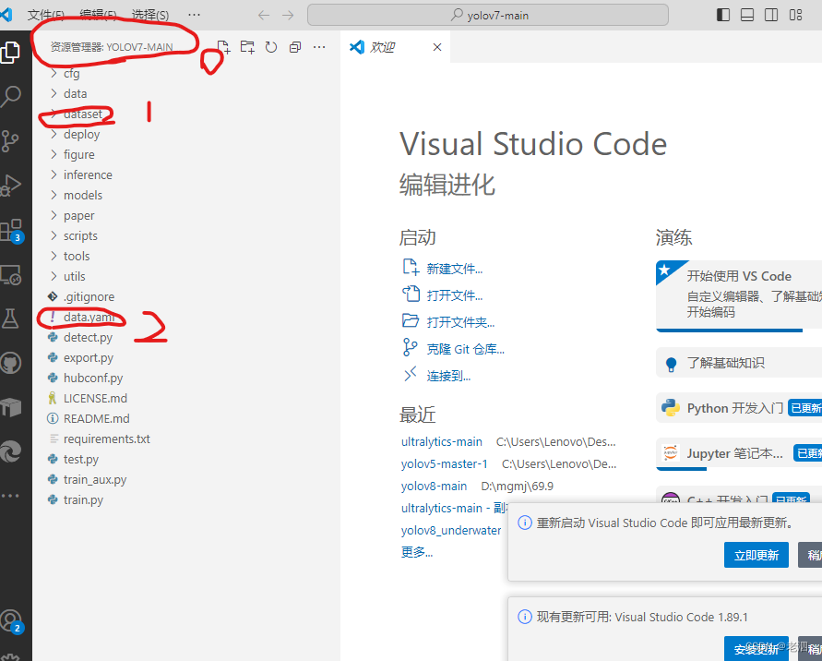Toggle the secondary side bar layout button
This screenshot has height=661, width=822.
coord(771,15)
